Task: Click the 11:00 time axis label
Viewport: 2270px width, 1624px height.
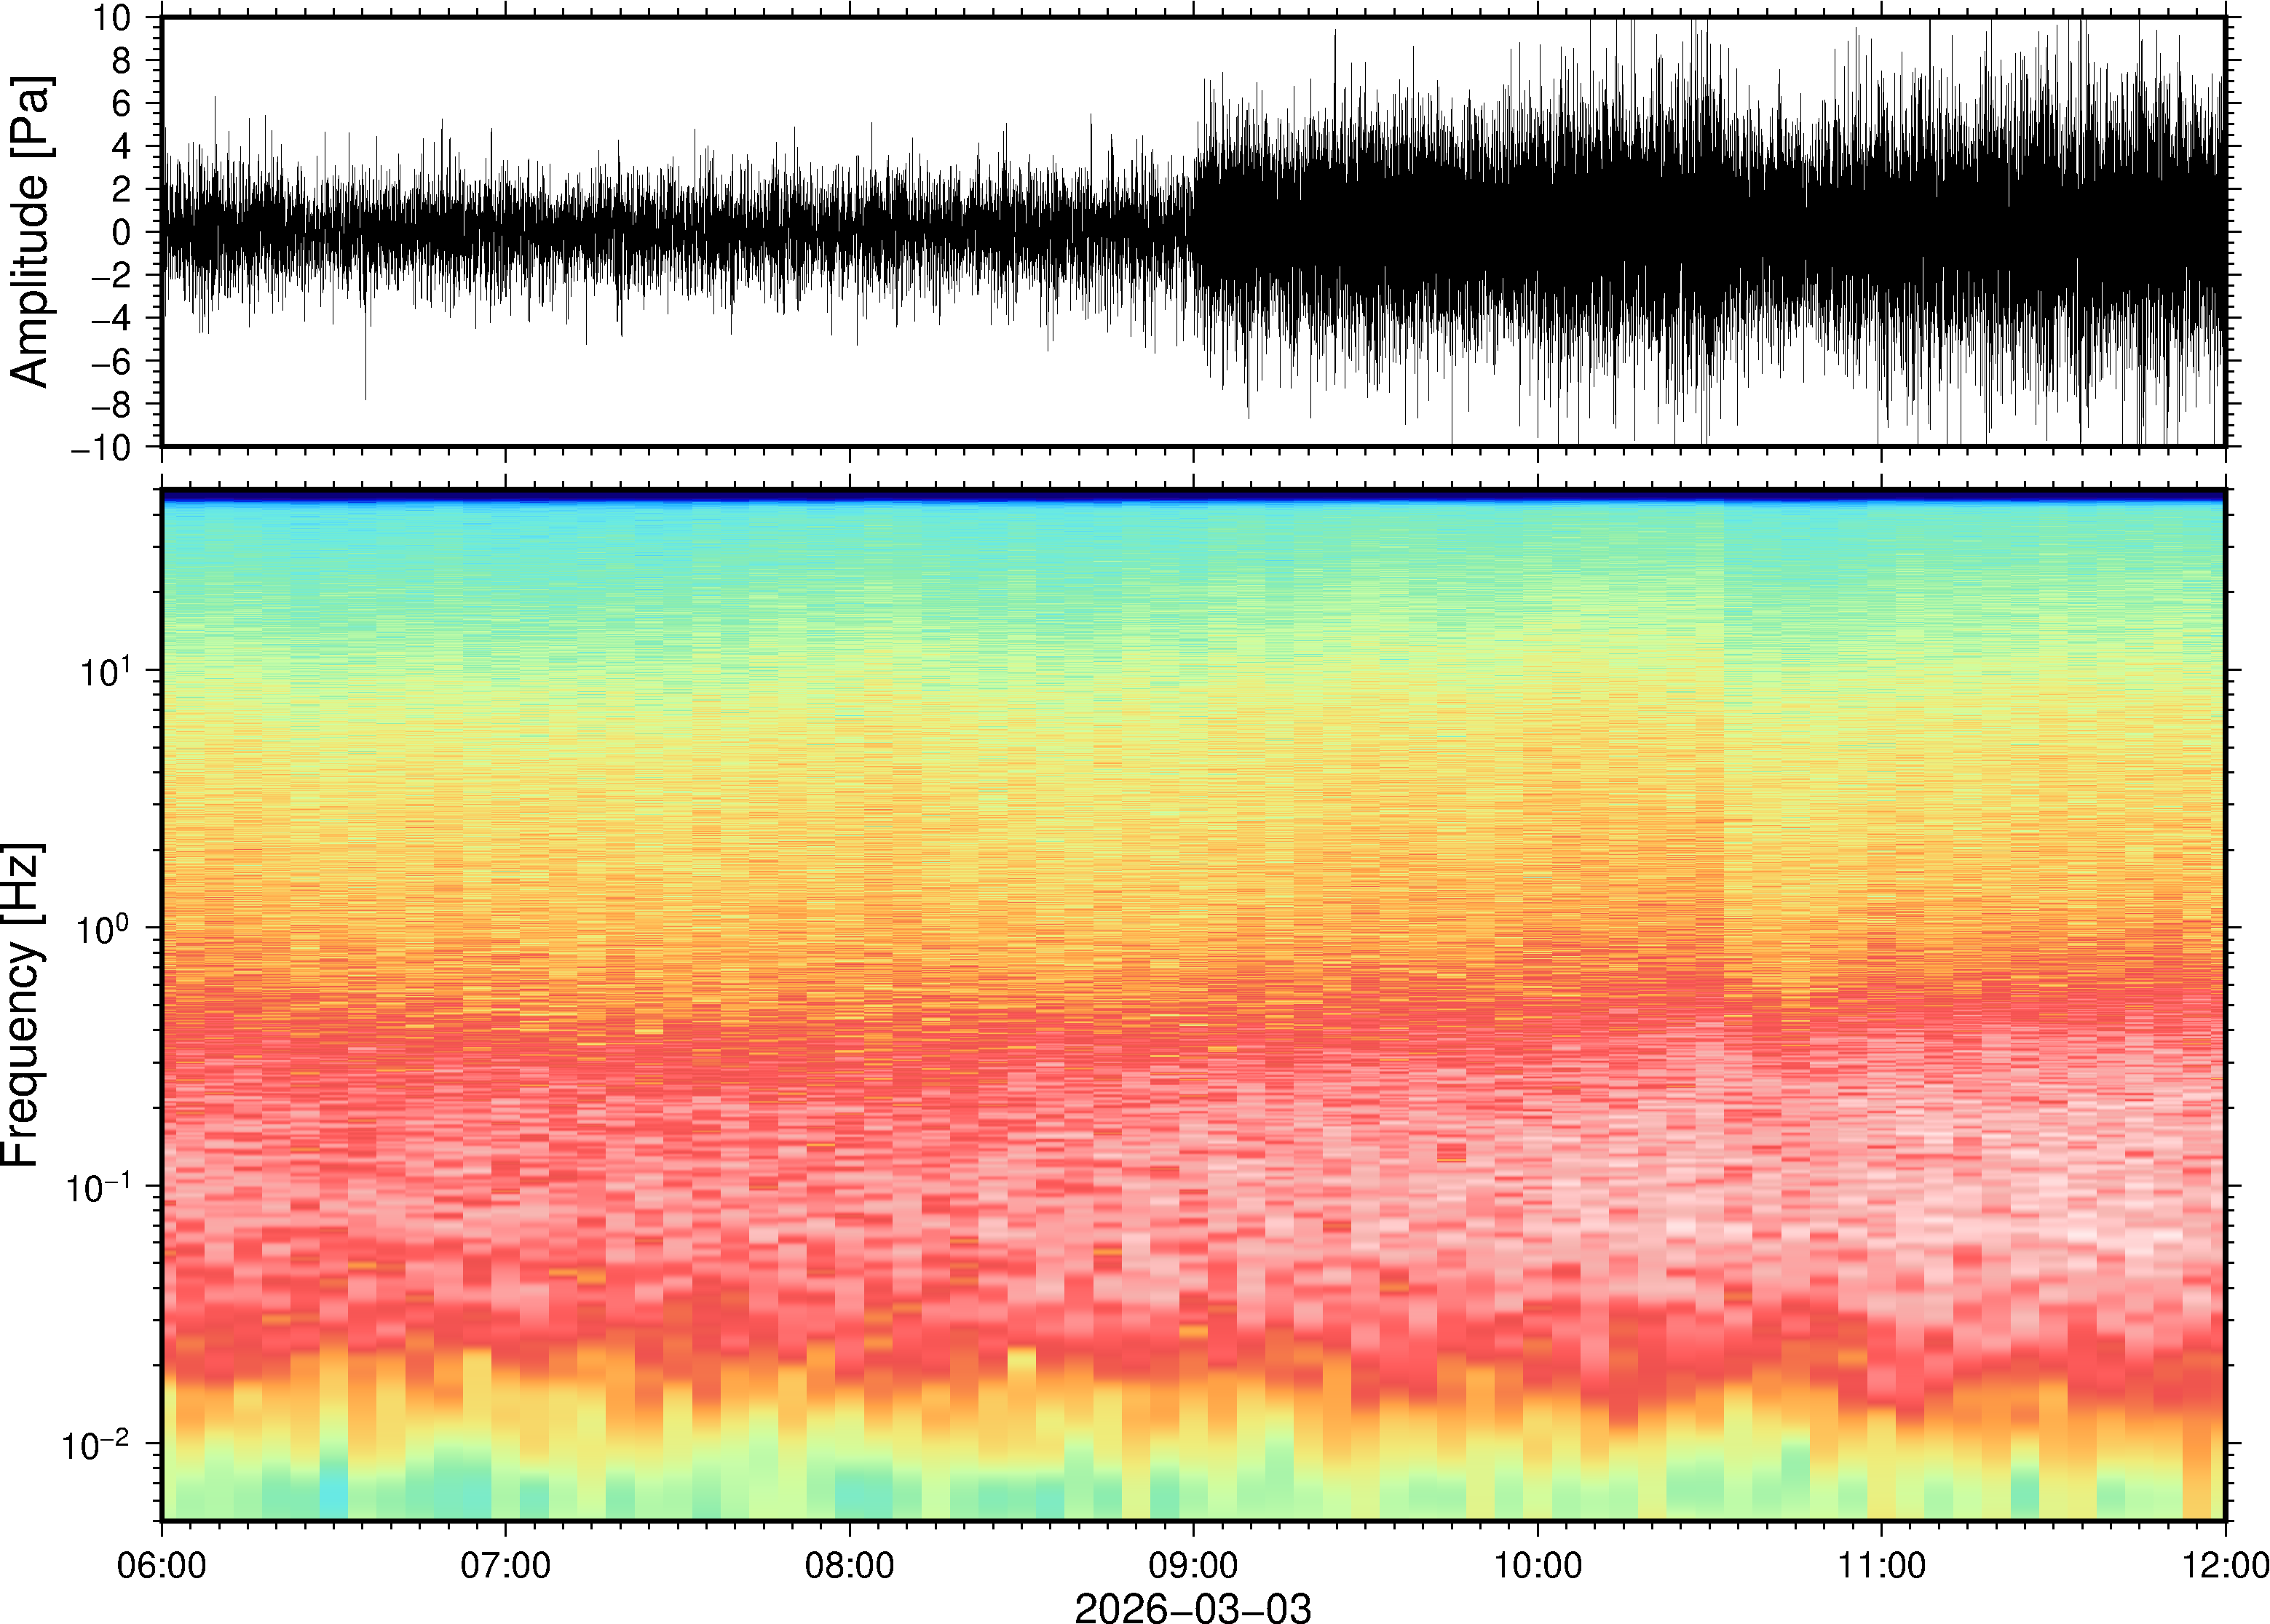Action: (1881, 1565)
